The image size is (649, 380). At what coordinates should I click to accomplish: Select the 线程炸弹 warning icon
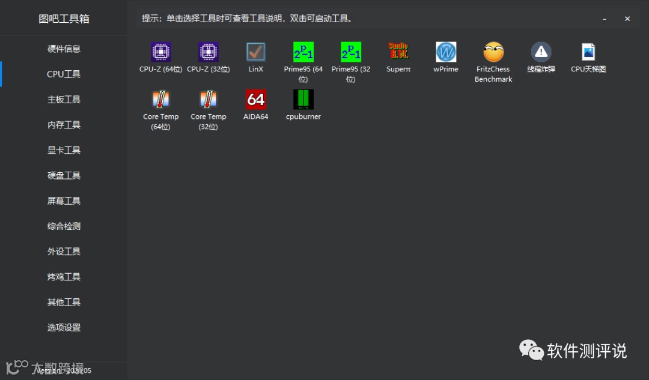[x=541, y=52]
